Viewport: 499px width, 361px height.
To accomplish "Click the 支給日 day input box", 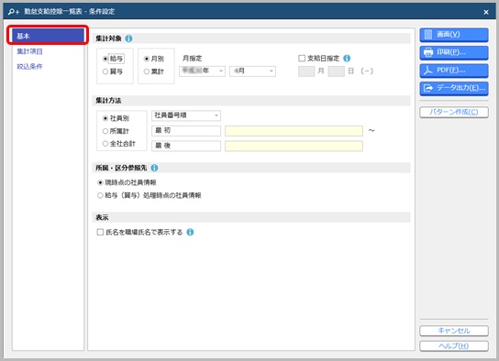I will (x=336, y=71).
